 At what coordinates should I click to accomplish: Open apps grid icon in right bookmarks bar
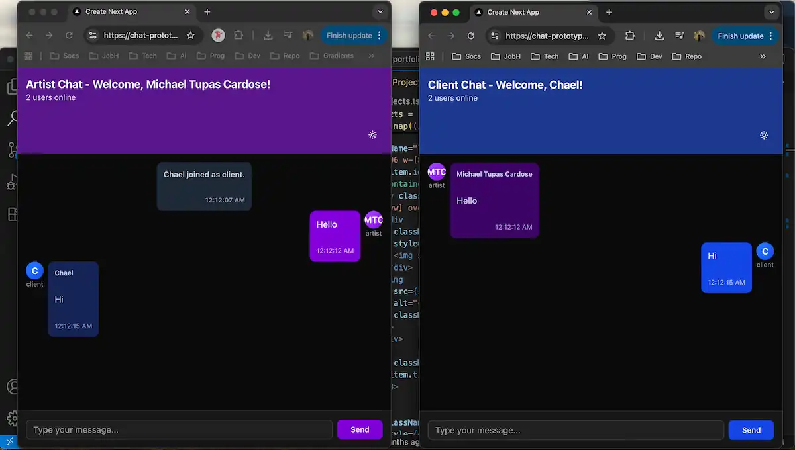point(430,56)
